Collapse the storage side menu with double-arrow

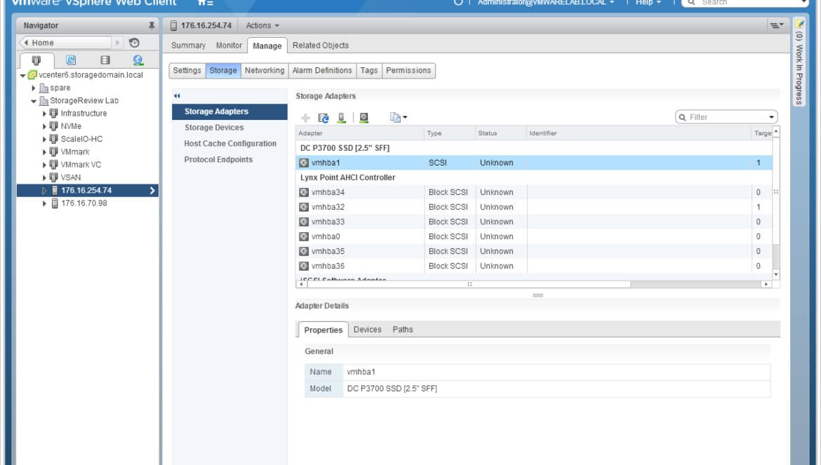click(177, 95)
